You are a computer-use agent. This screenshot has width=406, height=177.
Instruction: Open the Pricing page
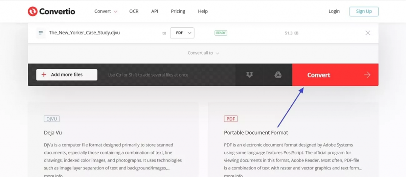(178, 11)
